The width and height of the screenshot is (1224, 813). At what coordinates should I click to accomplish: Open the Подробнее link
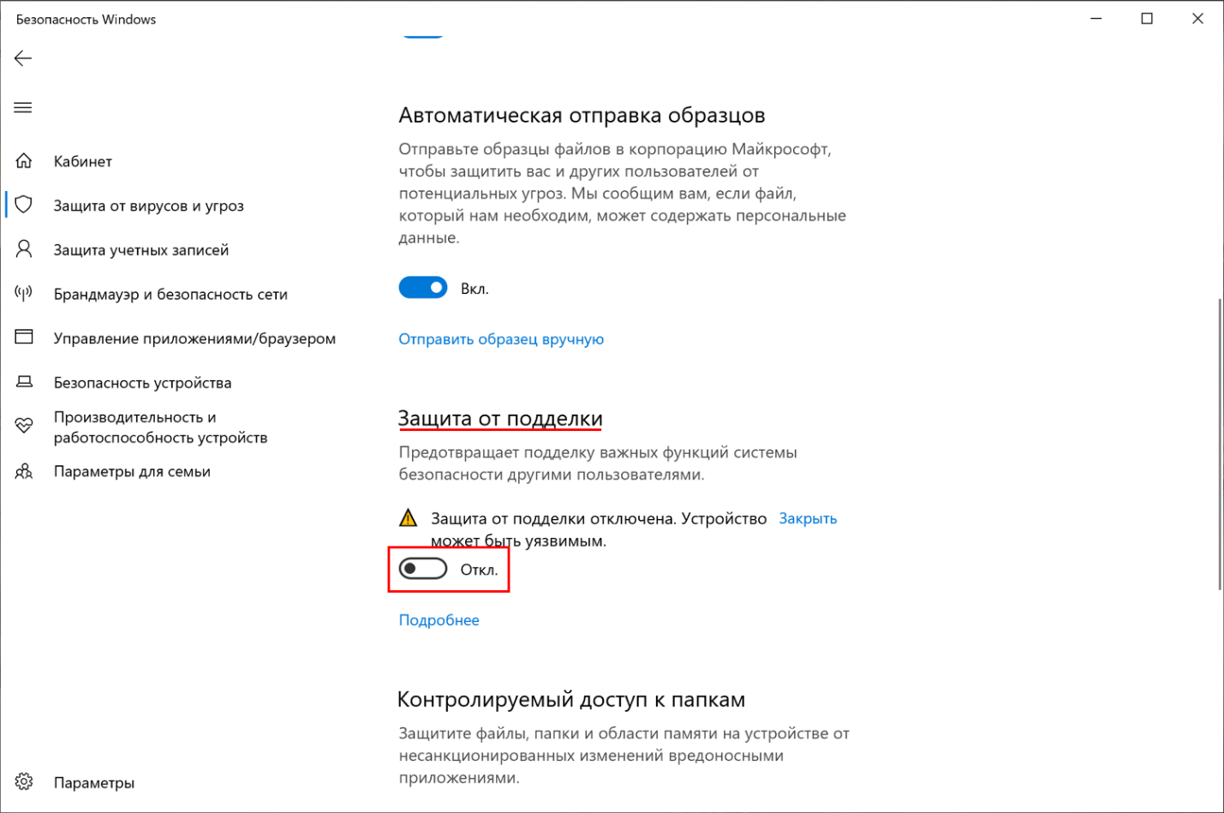tap(439, 620)
